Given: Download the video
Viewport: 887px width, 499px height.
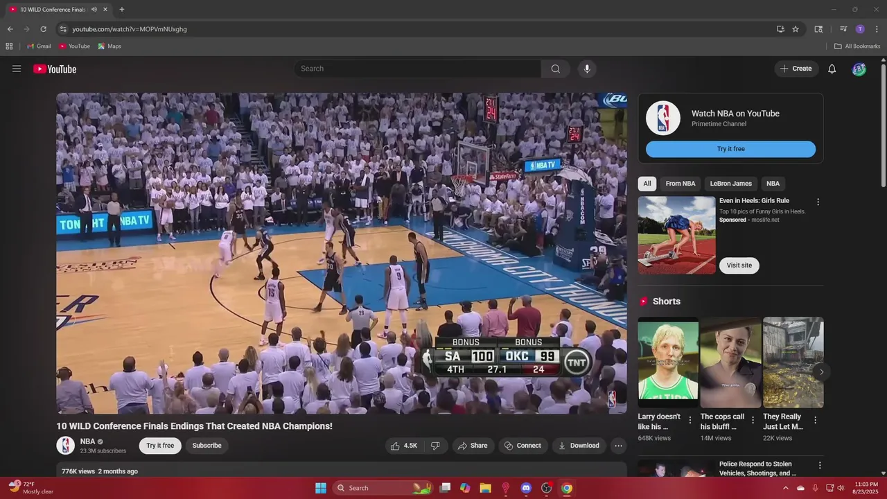Looking at the screenshot, I should [579, 446].
